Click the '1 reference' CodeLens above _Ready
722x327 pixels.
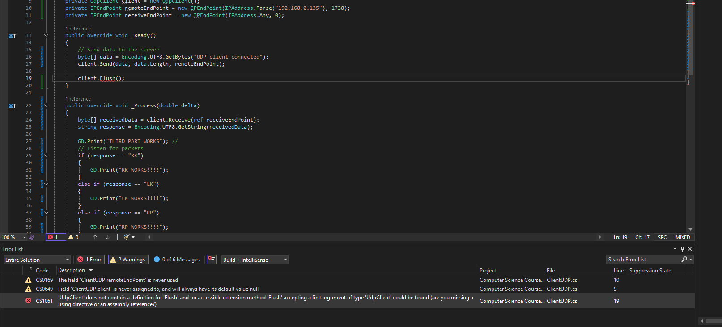pyautogui.click(x=78, y=29)
